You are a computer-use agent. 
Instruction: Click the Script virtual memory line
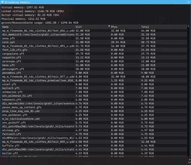30,15
